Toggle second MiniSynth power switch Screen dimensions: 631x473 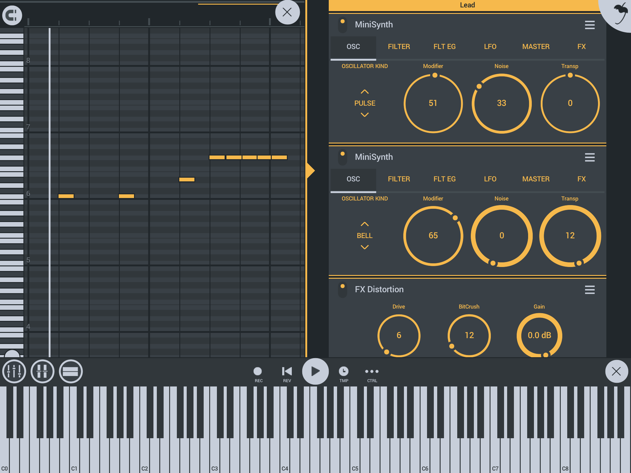coord(342,157)
